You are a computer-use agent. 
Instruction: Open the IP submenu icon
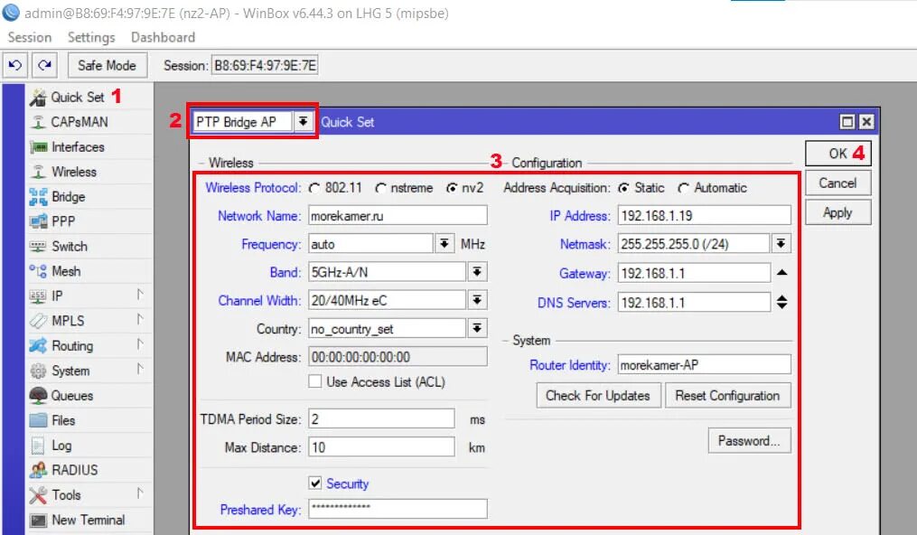[37, 296]
